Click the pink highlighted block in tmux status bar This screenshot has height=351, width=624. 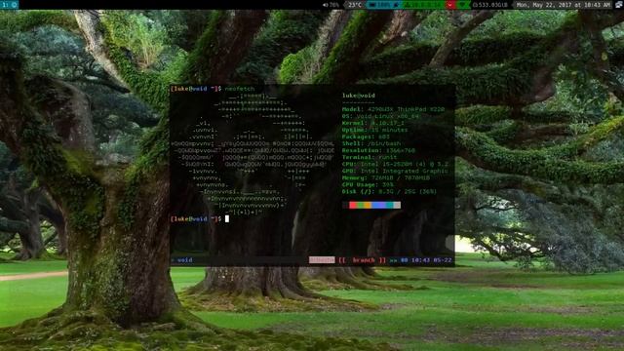coord(322,260)
